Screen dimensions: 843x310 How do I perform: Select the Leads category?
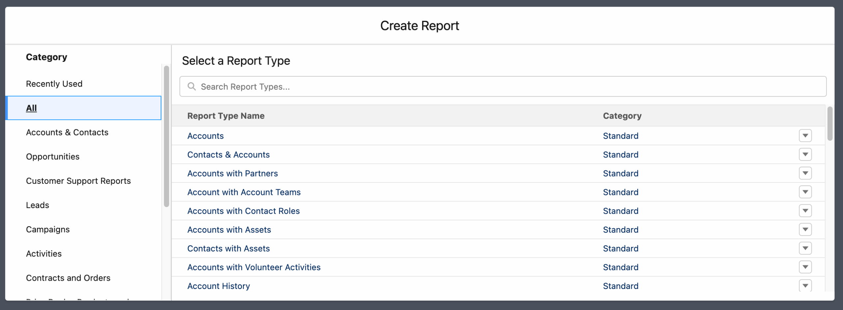coord(38,205)
